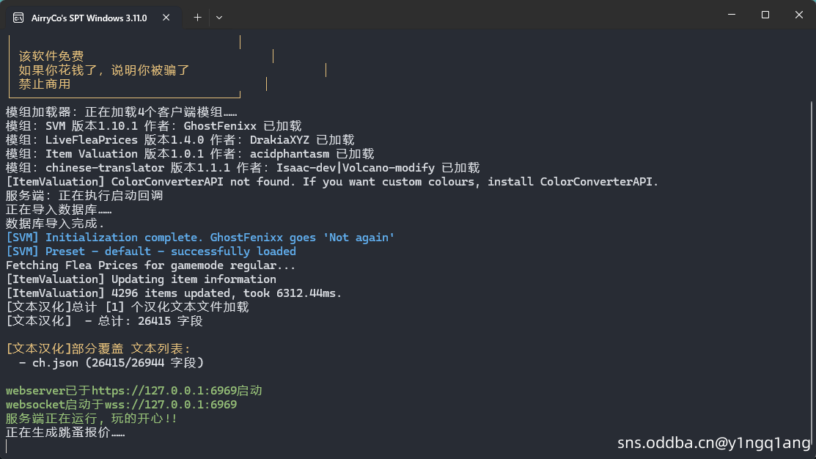Maximize the terminal window
The width and height of the screenshot is (816, 459).
pos(765,15)
